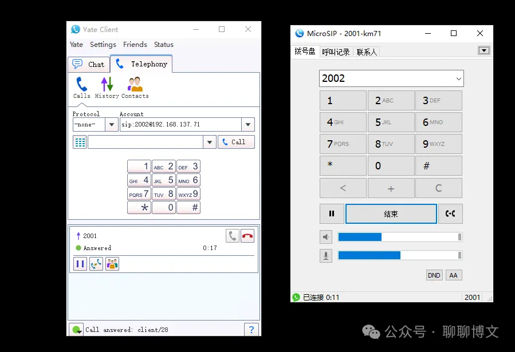515x352 pixels.
Task: Switch to the Chat tab in Yate
Action: (89, 64)
